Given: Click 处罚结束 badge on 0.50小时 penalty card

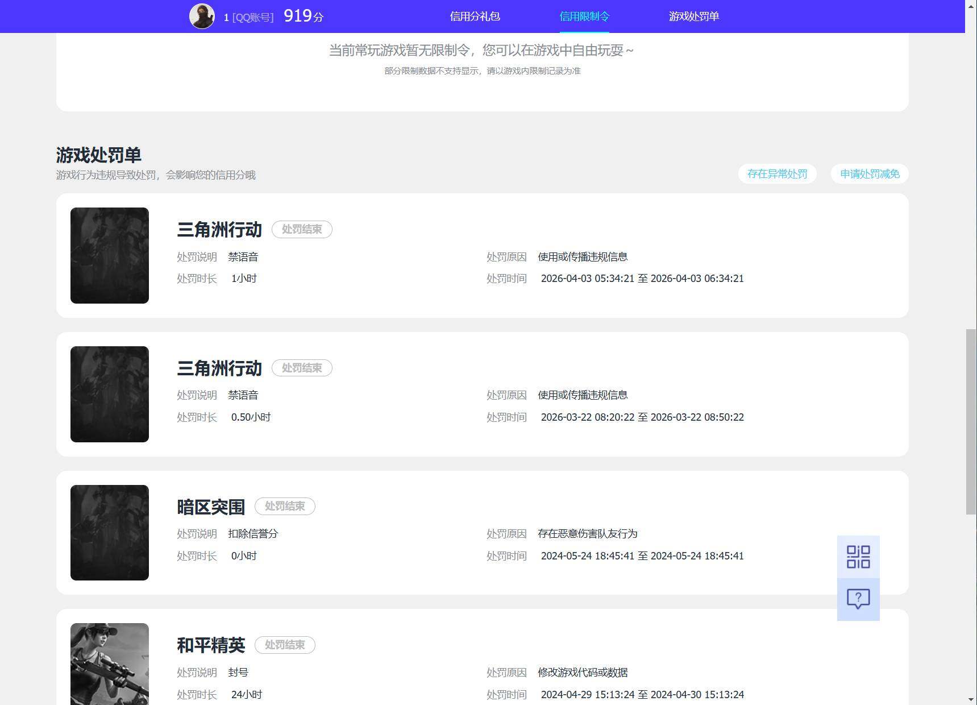Looking at the screenshot, I should click(302, 368).
